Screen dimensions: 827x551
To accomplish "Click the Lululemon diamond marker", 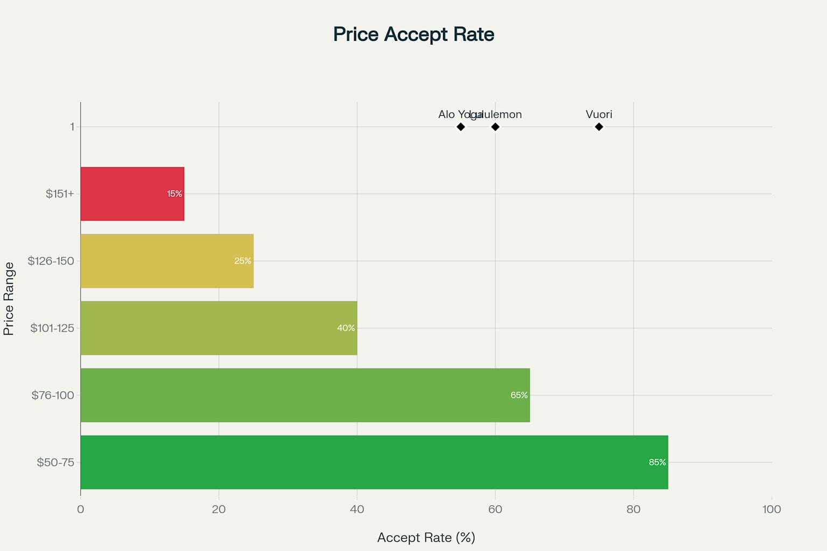I will [495, 127].
